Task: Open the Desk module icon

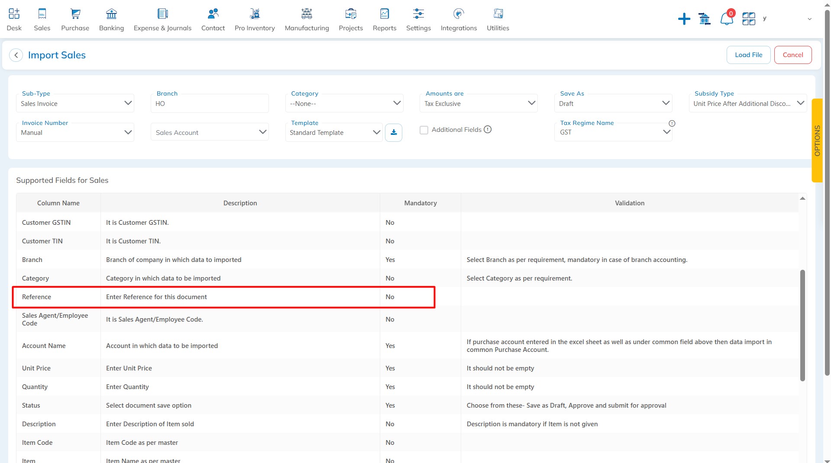Action: [x=14, y=14]
